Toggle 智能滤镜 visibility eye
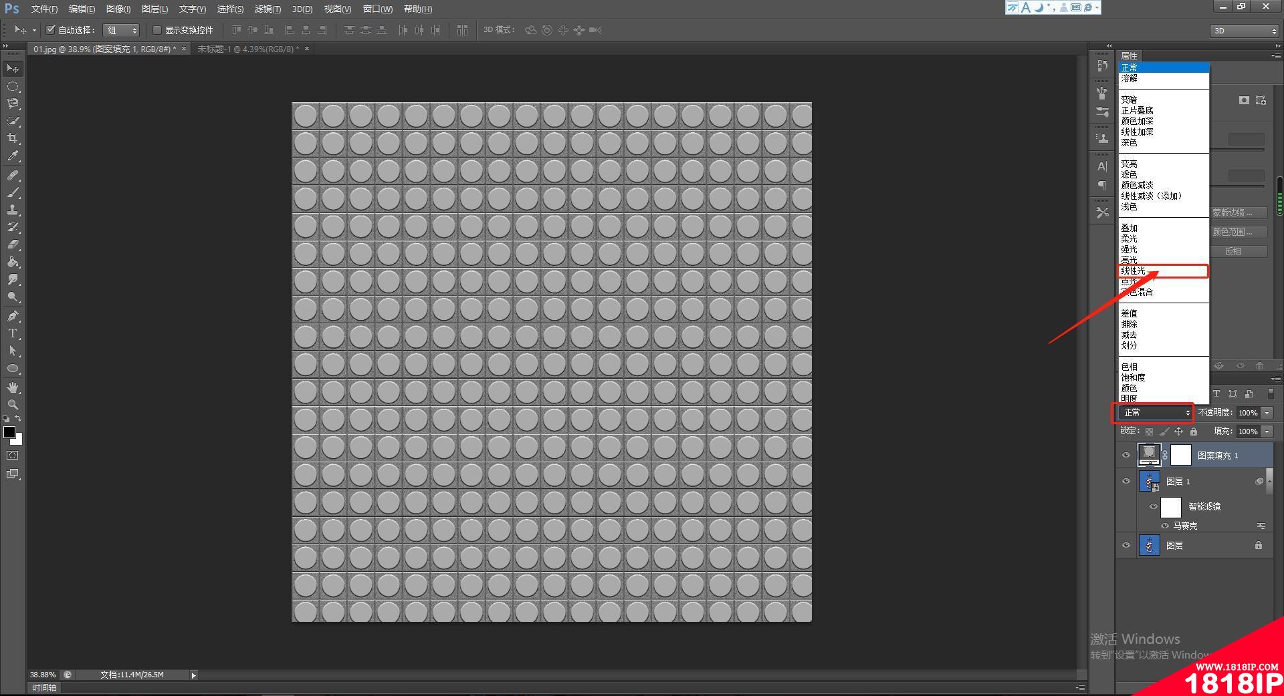 coord(1153,506)
